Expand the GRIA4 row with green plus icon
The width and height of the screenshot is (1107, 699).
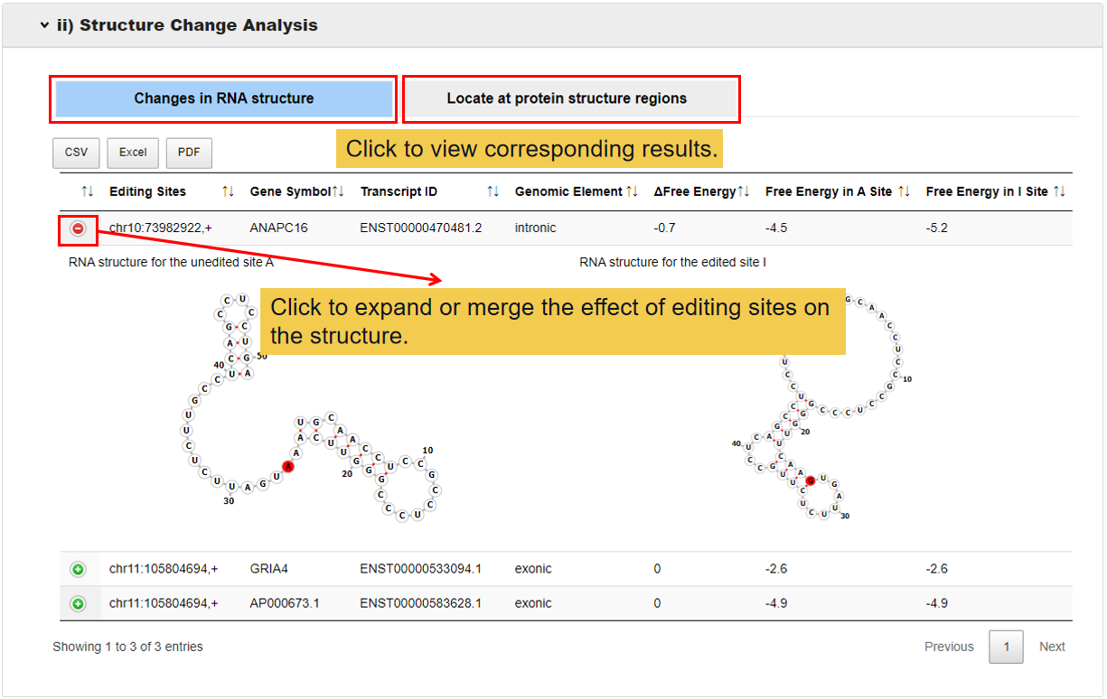pos(78,569)
